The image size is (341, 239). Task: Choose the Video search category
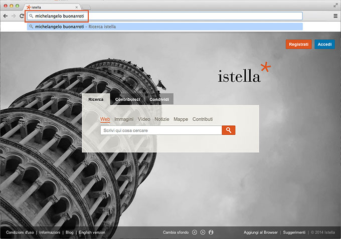click(144, 119)
